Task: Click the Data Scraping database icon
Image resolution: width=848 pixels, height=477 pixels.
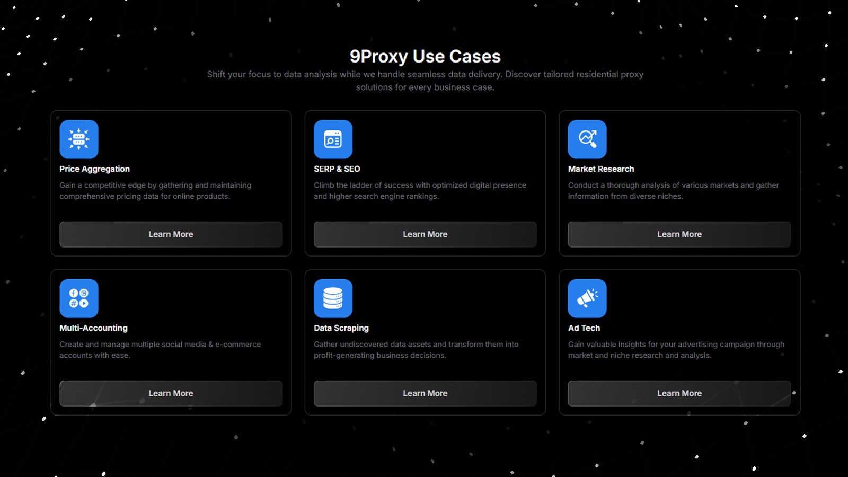Action: pyautogui.click(x=333, y=298)
